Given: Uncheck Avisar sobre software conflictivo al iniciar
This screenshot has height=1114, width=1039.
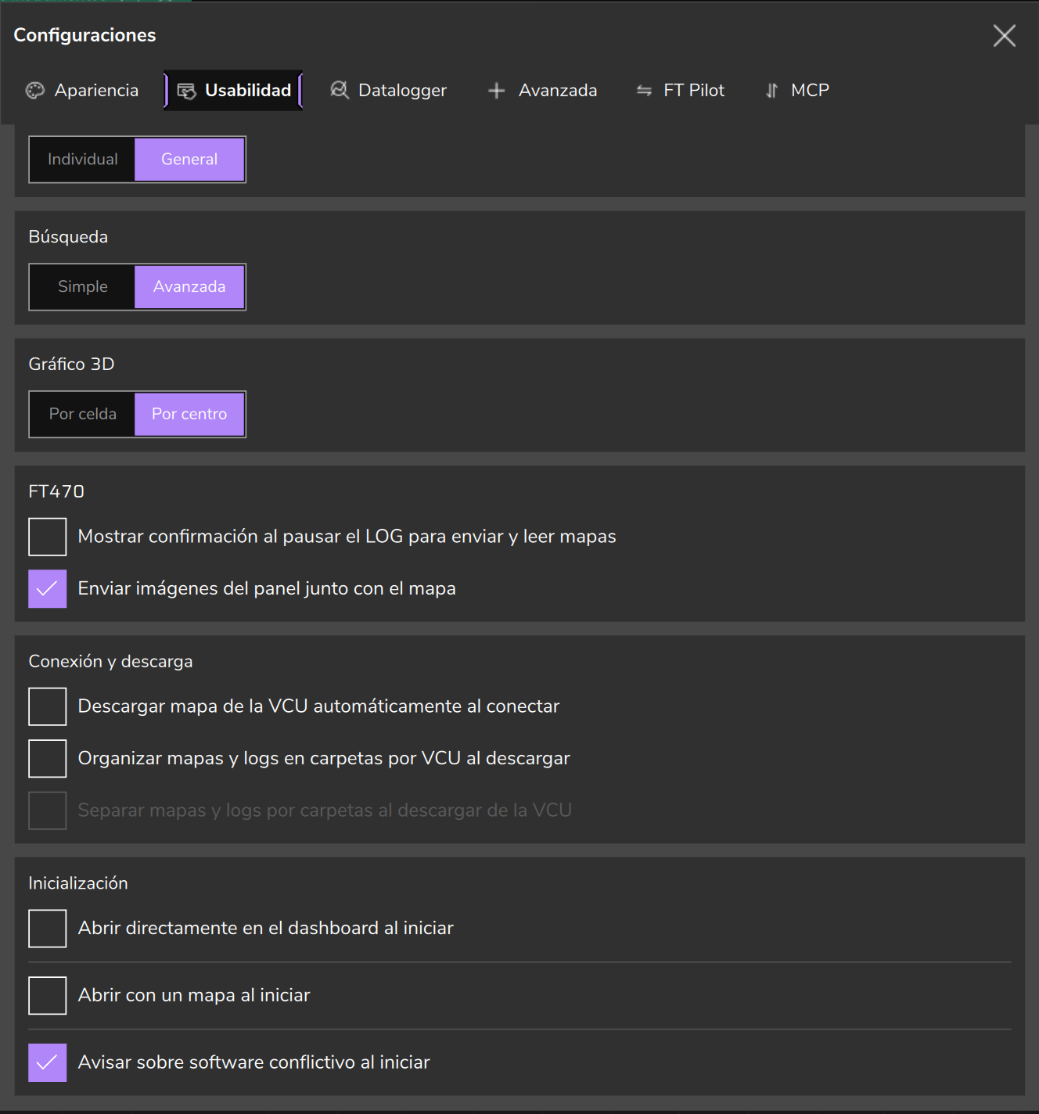Looking at the screenshot, I should 48,1063.
